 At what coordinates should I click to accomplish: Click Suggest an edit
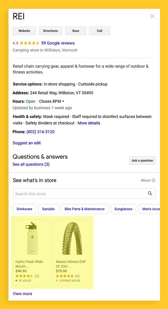[x=27, y=143]
